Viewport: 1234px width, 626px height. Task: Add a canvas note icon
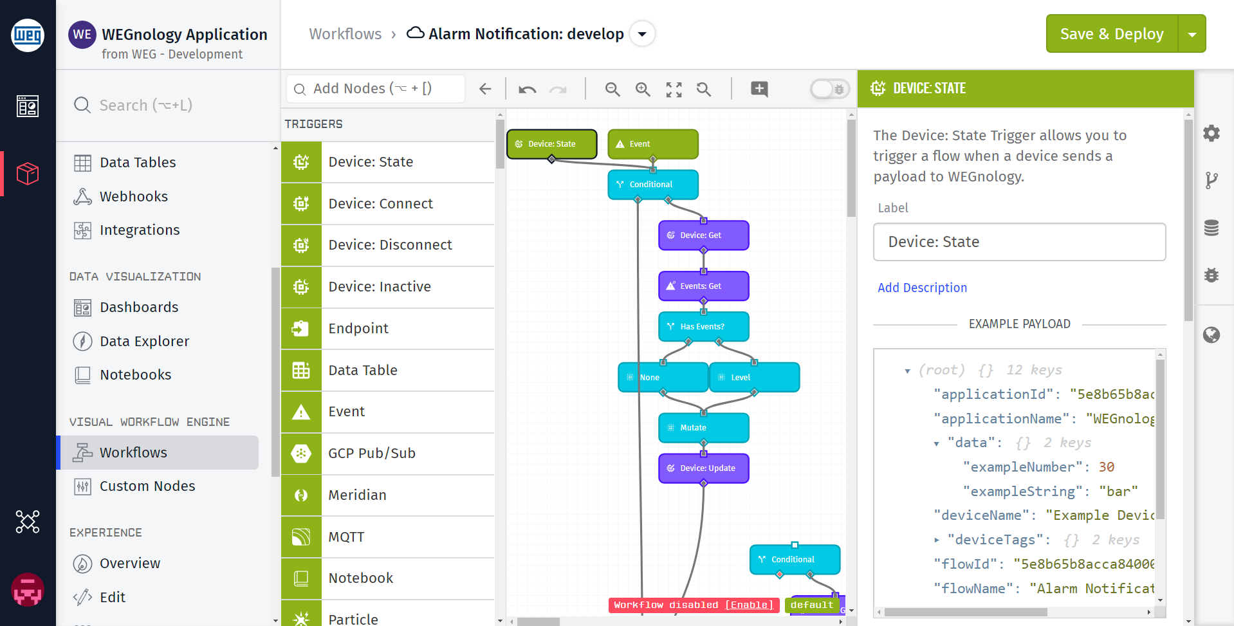(x=759, y=89)
